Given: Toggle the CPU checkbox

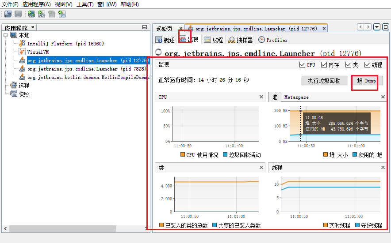Looking at the screenshot, I should (x=302, y=65).
